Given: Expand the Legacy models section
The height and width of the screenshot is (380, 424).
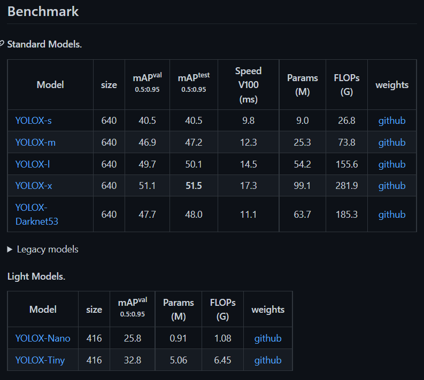Looking at the screenshot, I should 43,249.
